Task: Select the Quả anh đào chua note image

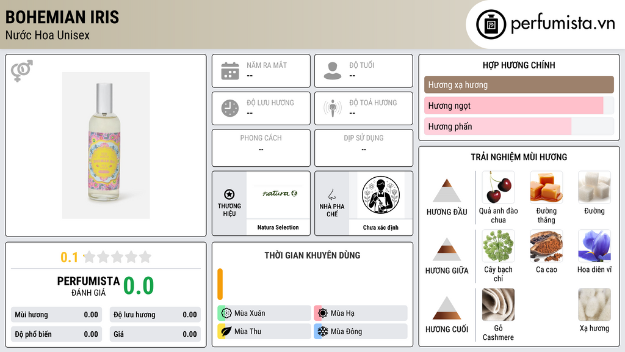Action: (498, 188)
